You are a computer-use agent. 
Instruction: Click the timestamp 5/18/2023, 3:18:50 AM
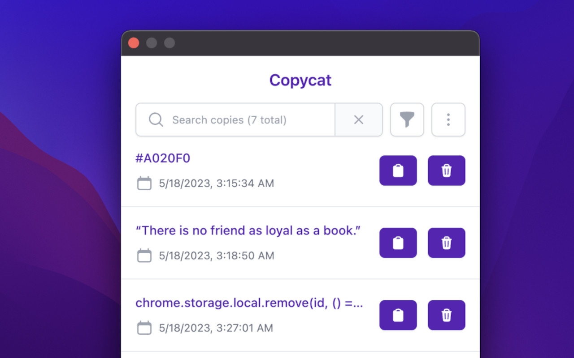(217, 256)
